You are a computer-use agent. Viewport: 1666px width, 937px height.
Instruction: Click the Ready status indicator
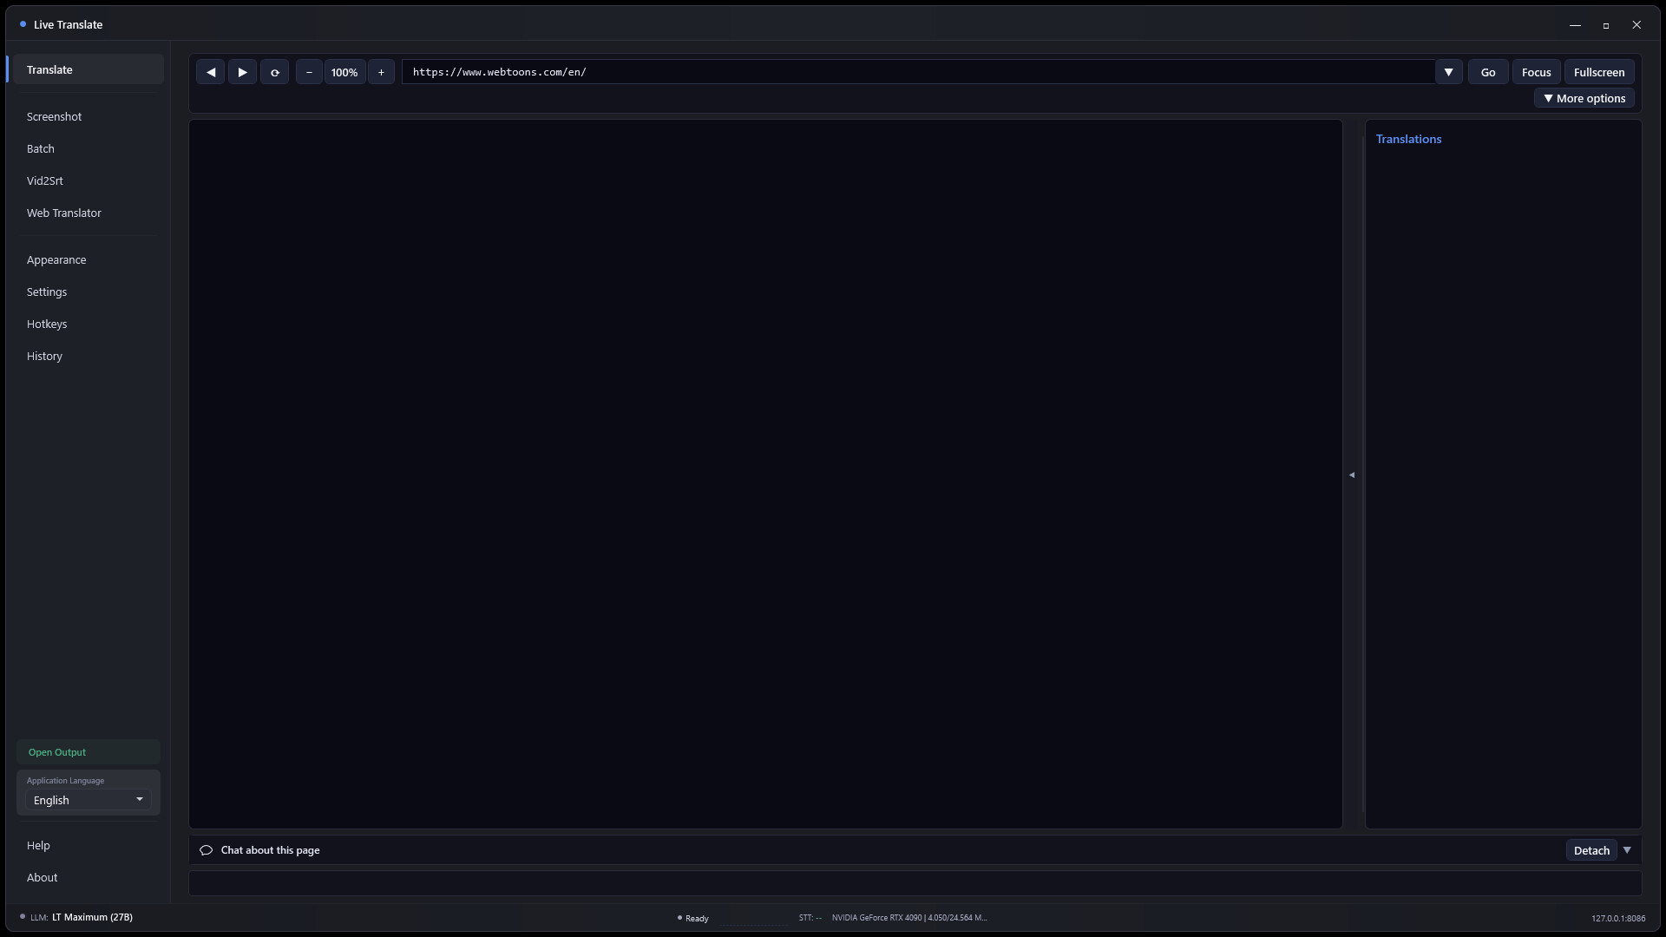point(693,918)
